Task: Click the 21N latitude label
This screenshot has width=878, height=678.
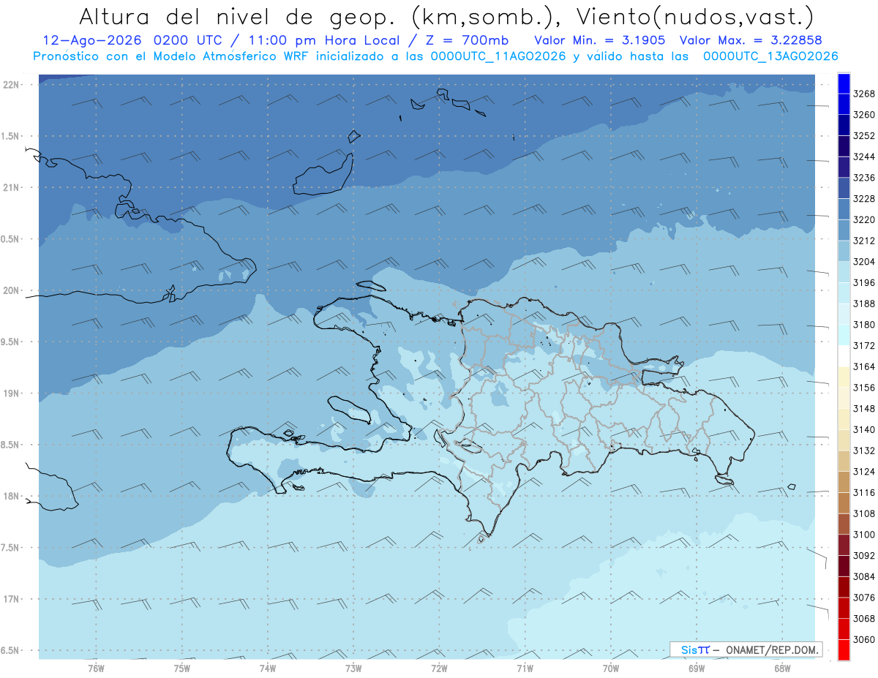Action: pyautogui.click(x=11, y=188)
